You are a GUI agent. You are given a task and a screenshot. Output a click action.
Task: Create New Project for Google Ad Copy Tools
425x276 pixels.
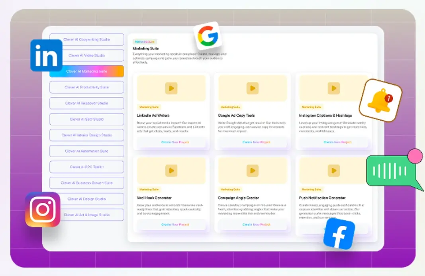pos(253,142)
